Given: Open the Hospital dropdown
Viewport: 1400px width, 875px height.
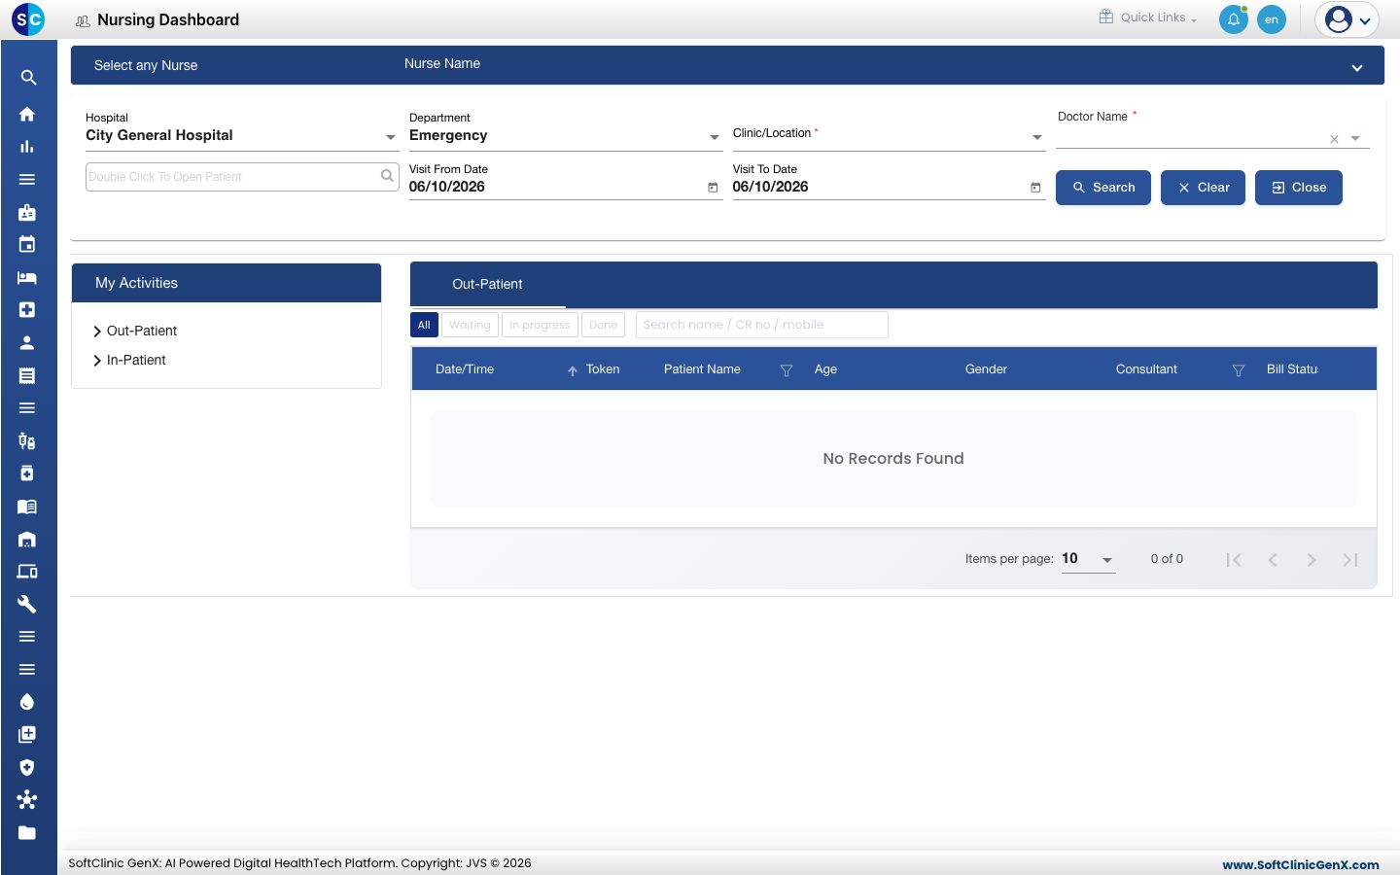Looking at the screenshot, I should pos(242,136).
